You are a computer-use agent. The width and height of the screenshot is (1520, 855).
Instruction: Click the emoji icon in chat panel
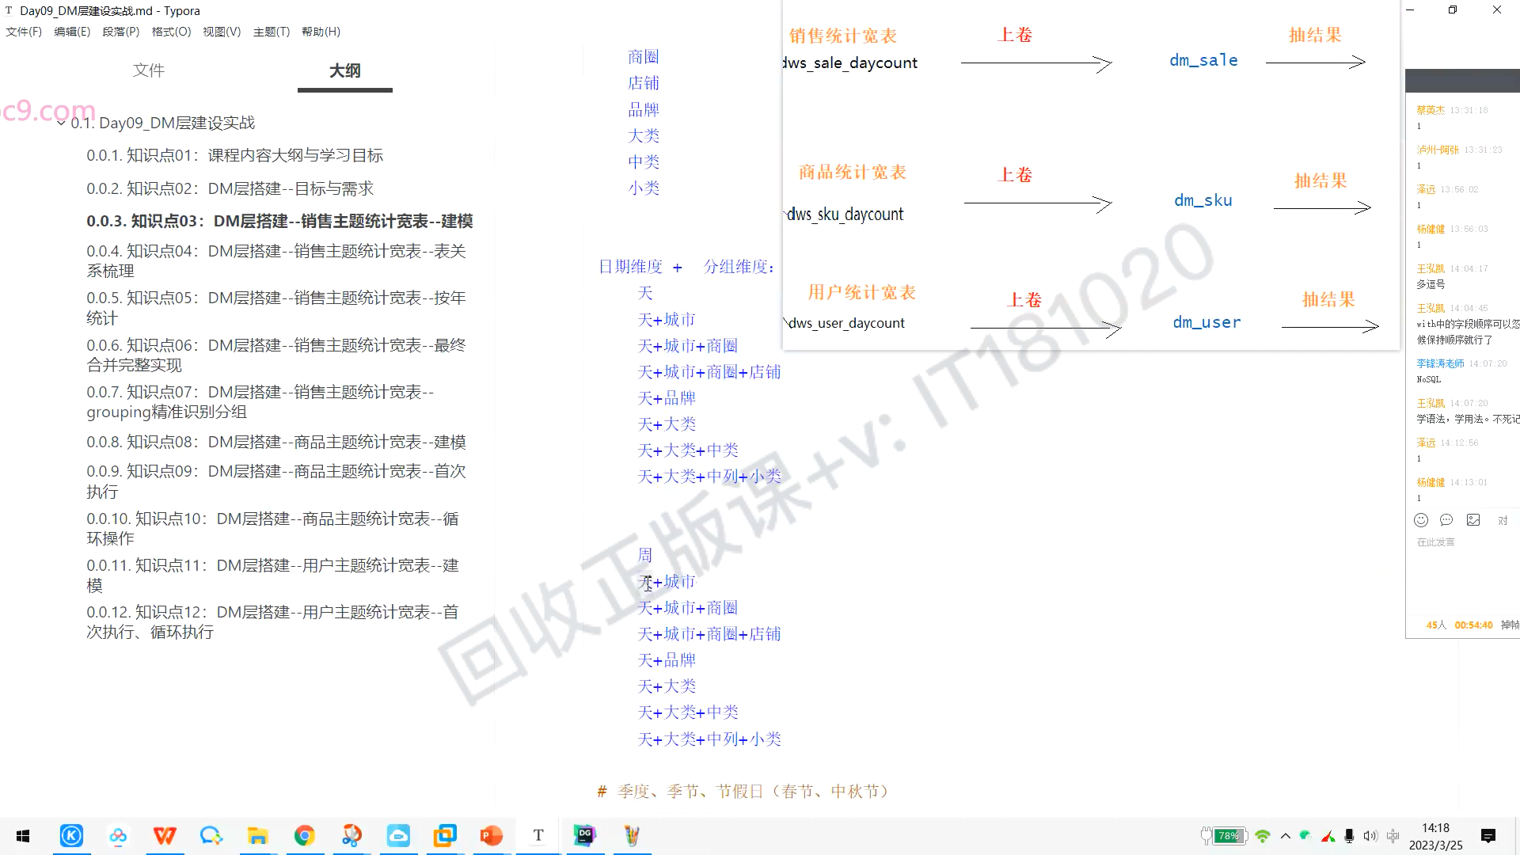pos(1421,520)
